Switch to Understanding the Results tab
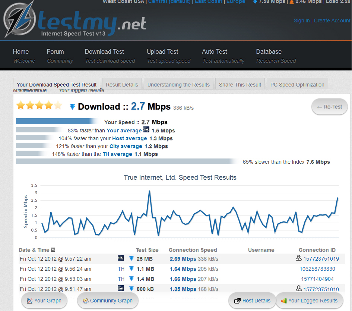Image resolution: width=352 pixels, height=311 pixels. click(178, 85)
